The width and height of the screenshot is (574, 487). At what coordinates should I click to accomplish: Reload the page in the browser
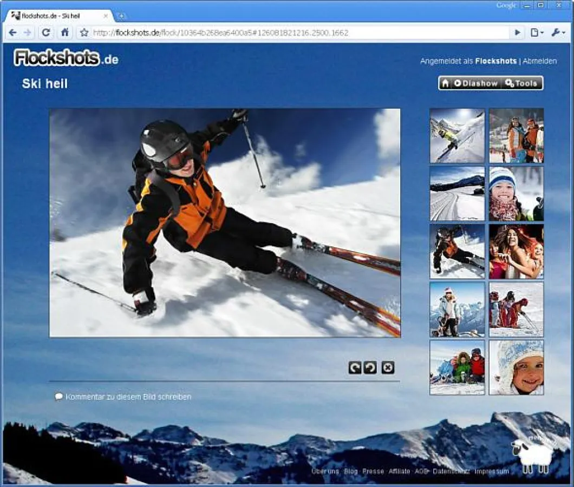[46, 33]
